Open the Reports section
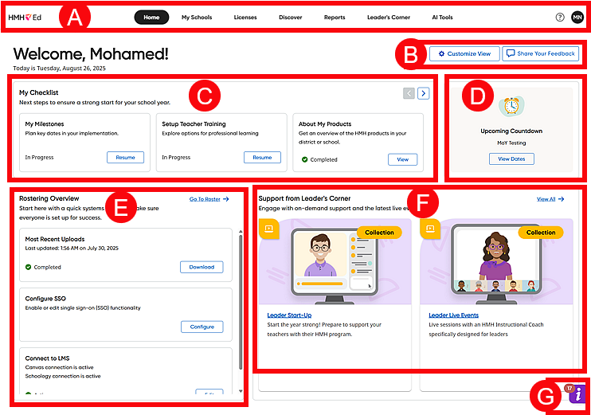Image resolution: width=591 pixels, height=415 pixels. coord(335,18)
